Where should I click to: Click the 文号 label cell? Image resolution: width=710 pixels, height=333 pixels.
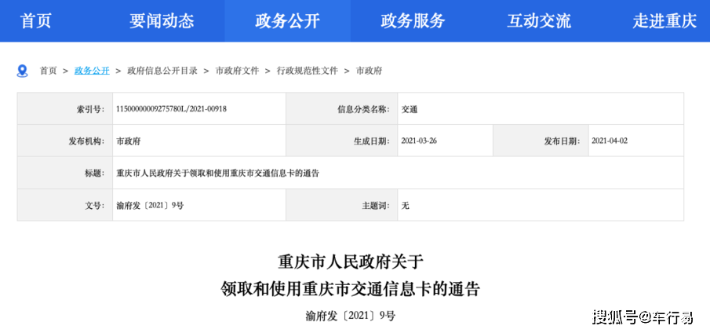click(65, 205)
